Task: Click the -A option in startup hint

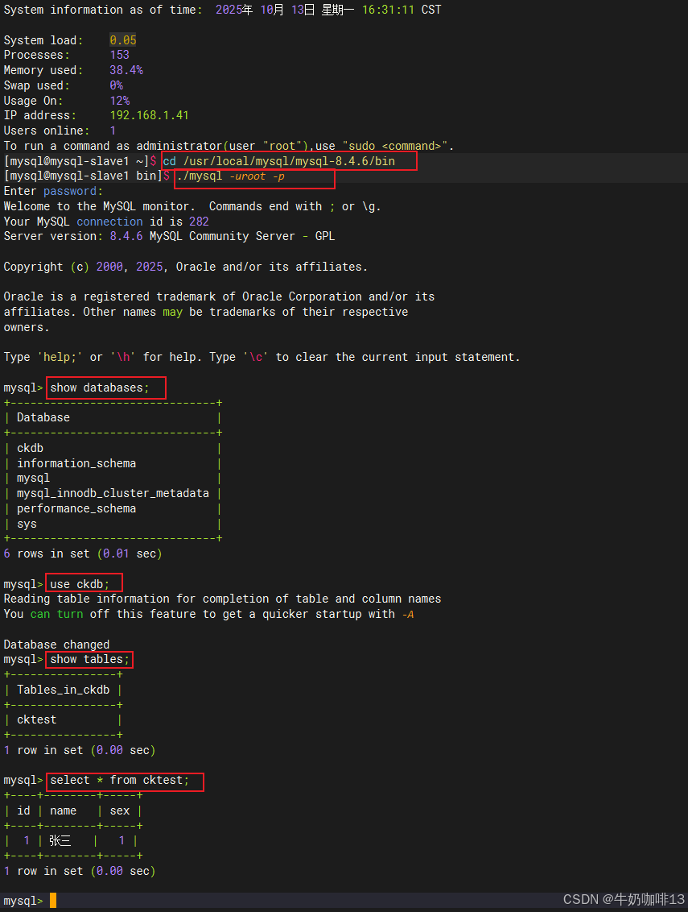Action: (407, 614)
